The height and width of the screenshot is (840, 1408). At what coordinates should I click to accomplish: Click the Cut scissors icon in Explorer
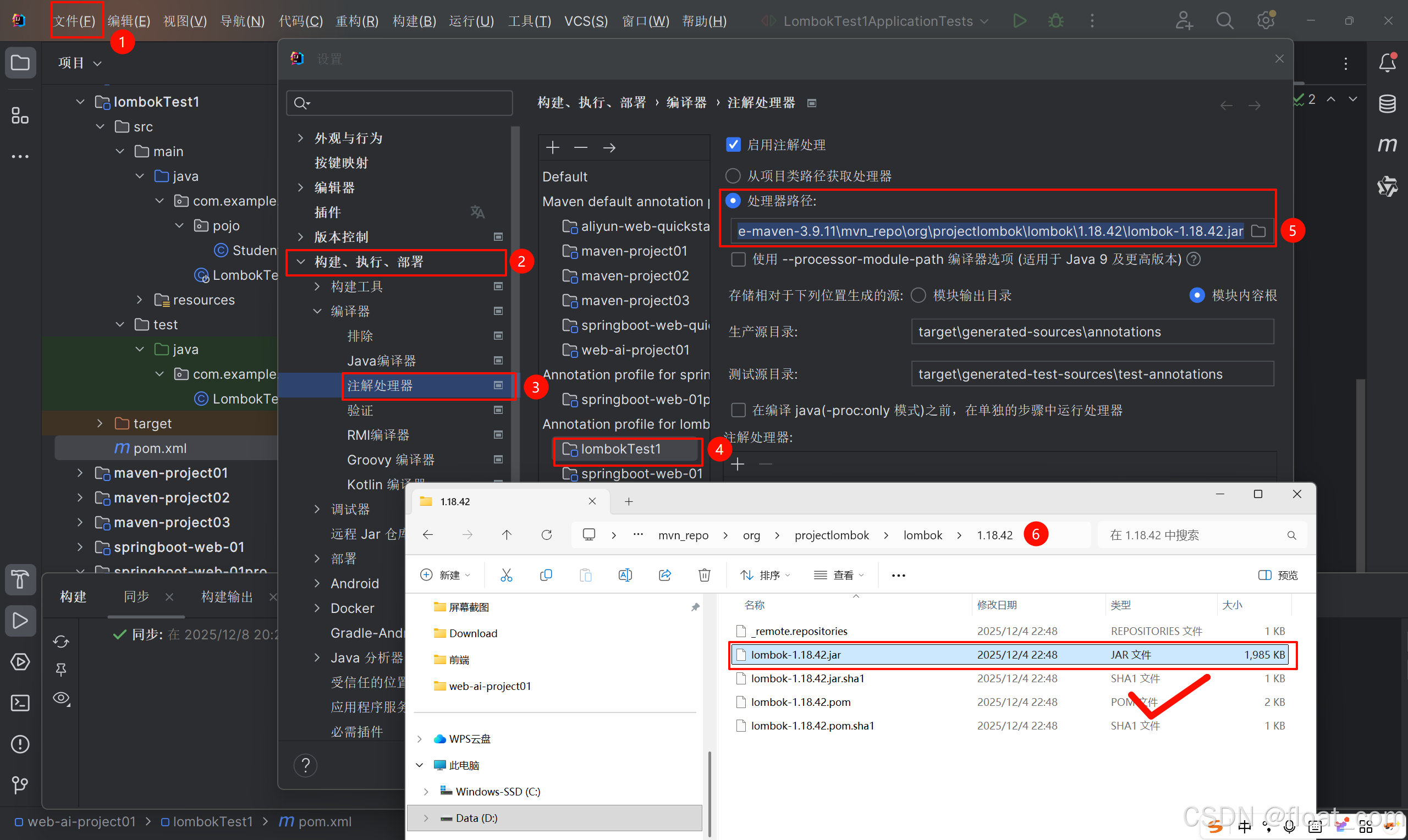[x=506, y=575]
